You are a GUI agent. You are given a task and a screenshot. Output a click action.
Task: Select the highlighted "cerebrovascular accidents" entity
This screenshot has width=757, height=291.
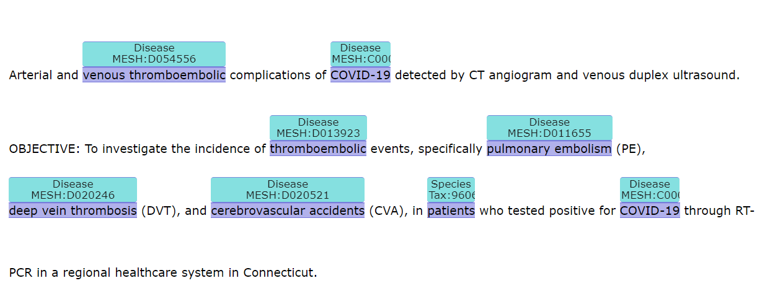click(288, 211)
